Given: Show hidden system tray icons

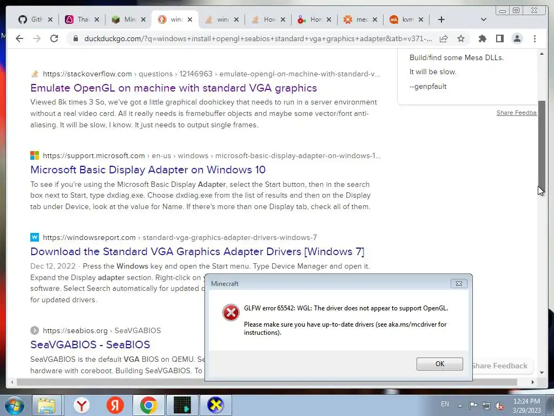Looking at the screenshot, I should pos(460,406).
